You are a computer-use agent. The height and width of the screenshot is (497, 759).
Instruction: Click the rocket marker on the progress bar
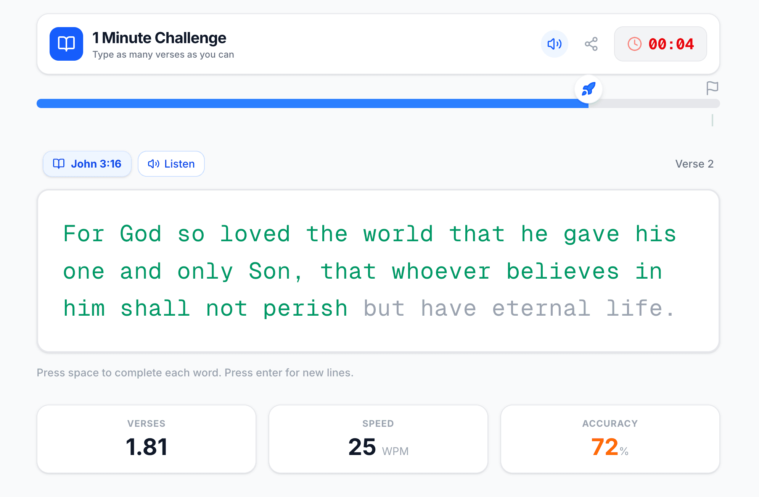589,89
